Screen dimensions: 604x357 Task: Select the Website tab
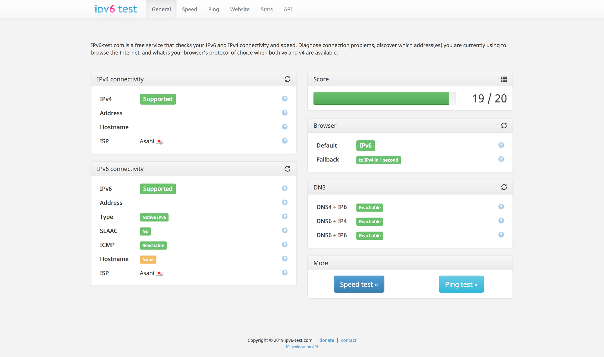(x=239, y=9)
